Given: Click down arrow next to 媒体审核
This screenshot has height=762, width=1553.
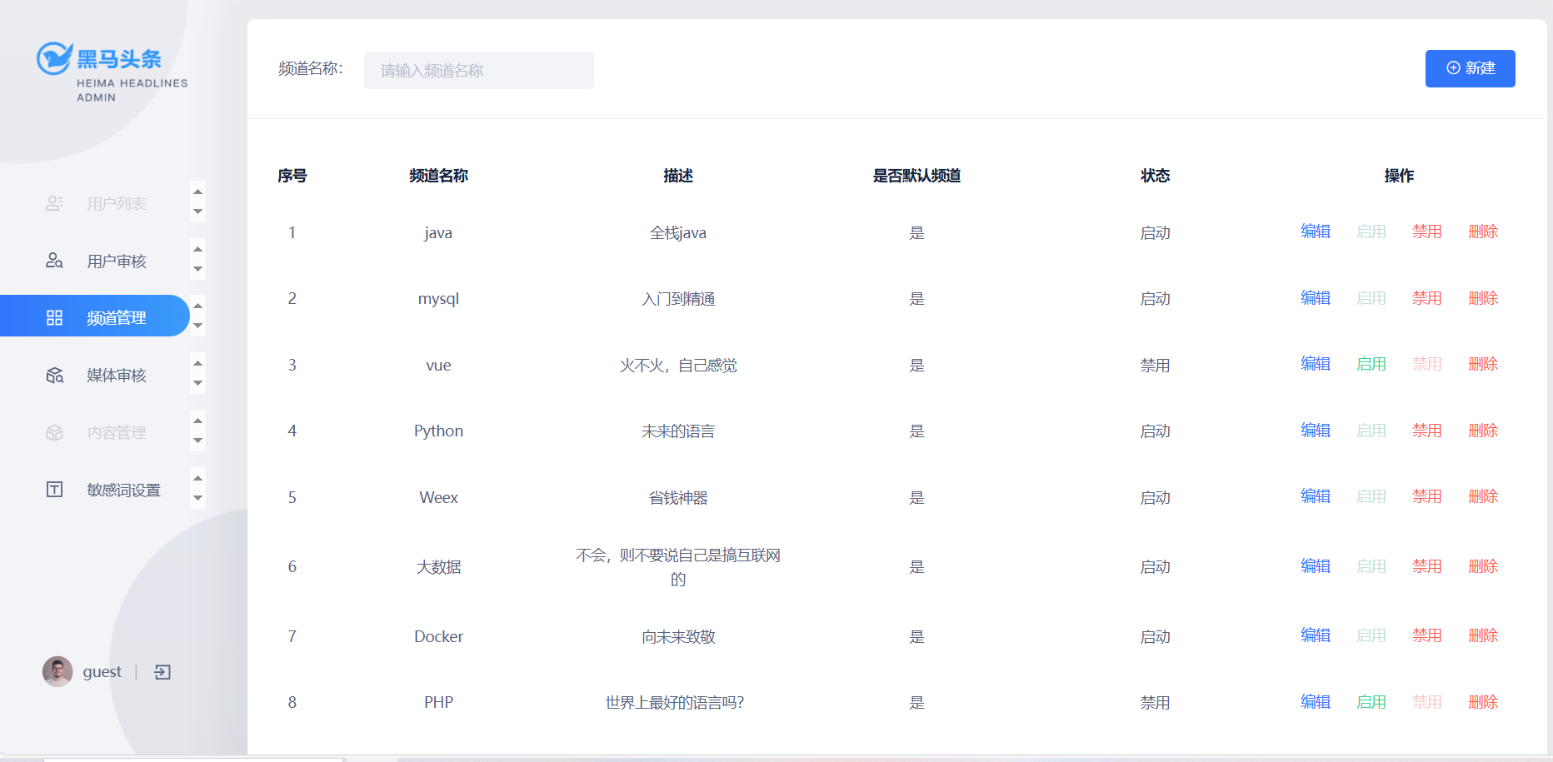Looking at the screenshot, I should point(197,383).
